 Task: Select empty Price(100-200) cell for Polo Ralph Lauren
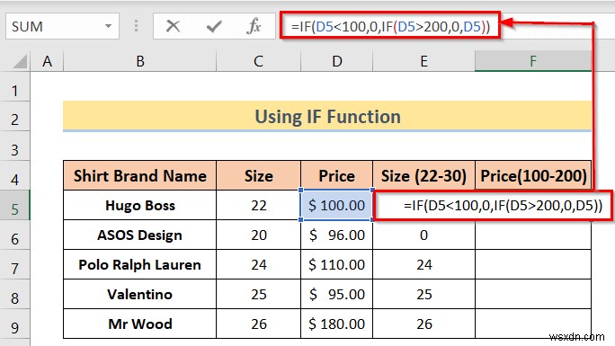(x=533, y=265)
